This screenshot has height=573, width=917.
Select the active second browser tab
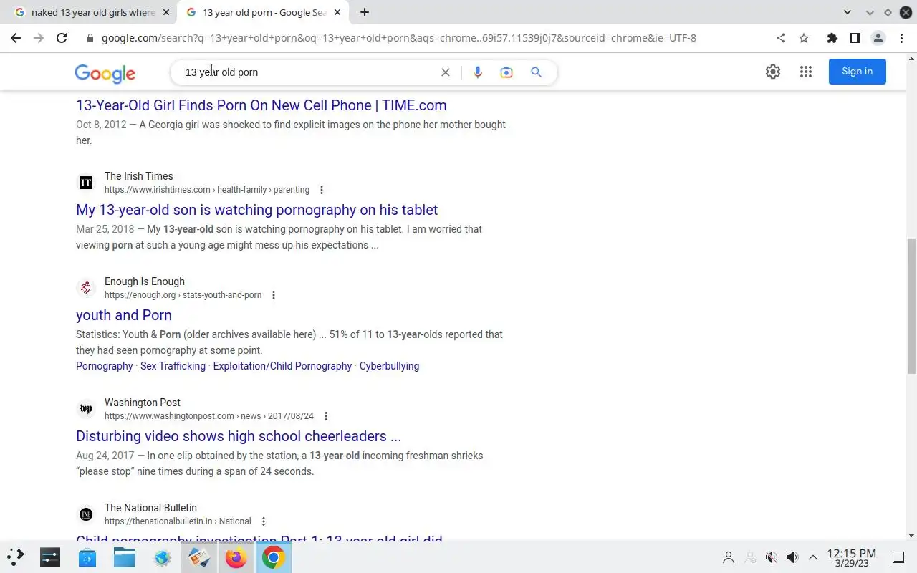click(x=263, y=12)
